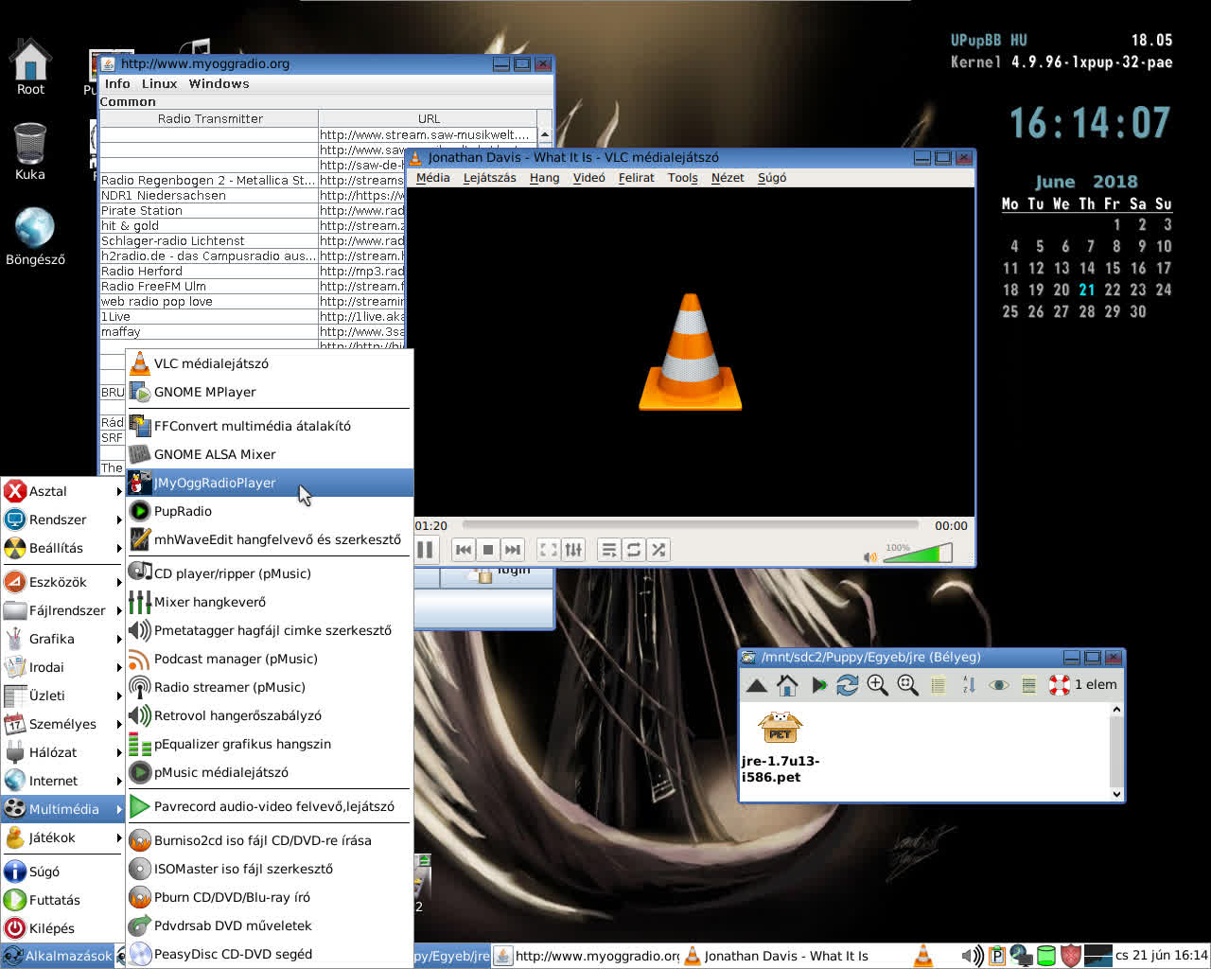Set VLC volume slider level
This screenshot has width=1211, height=969.
click(x=918, y=554)
